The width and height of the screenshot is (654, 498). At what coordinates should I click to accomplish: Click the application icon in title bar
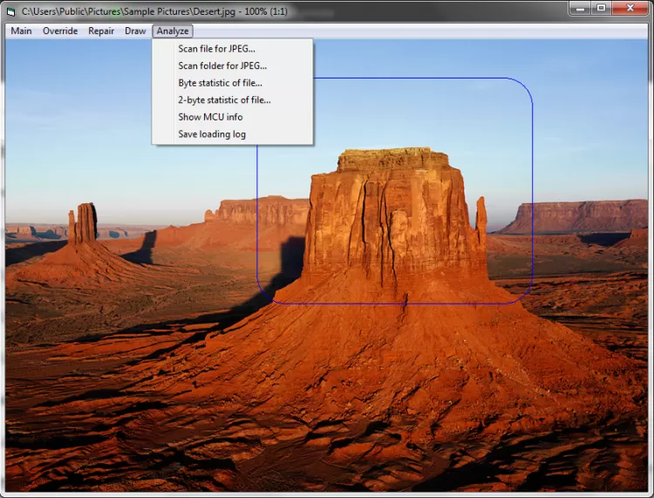coord(11,10)
